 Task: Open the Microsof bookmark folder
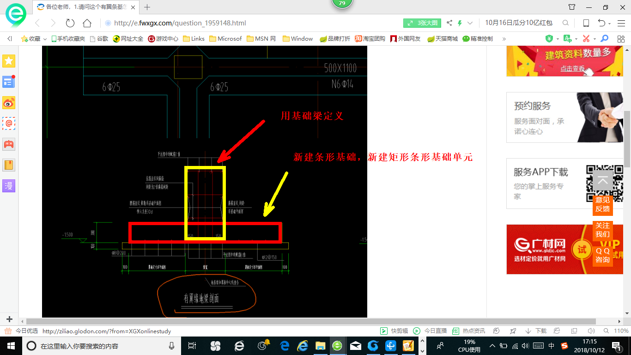point(225,39)
